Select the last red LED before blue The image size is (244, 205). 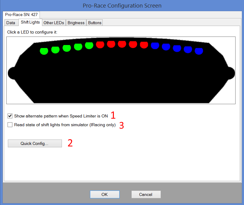144,45
